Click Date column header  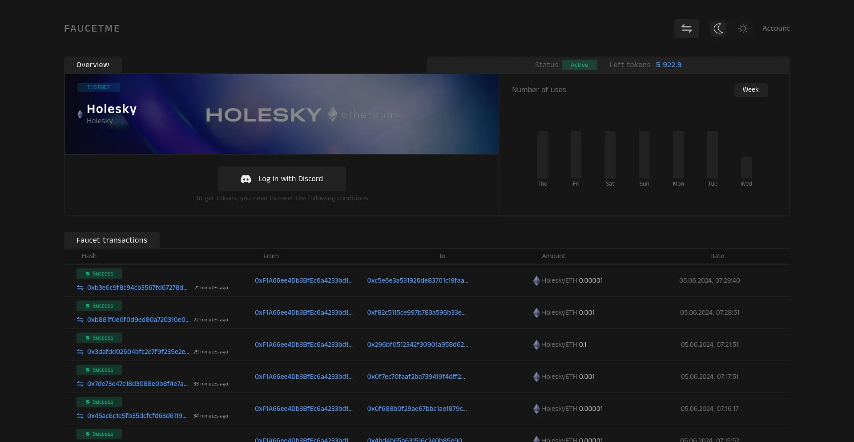coord(717,256)
